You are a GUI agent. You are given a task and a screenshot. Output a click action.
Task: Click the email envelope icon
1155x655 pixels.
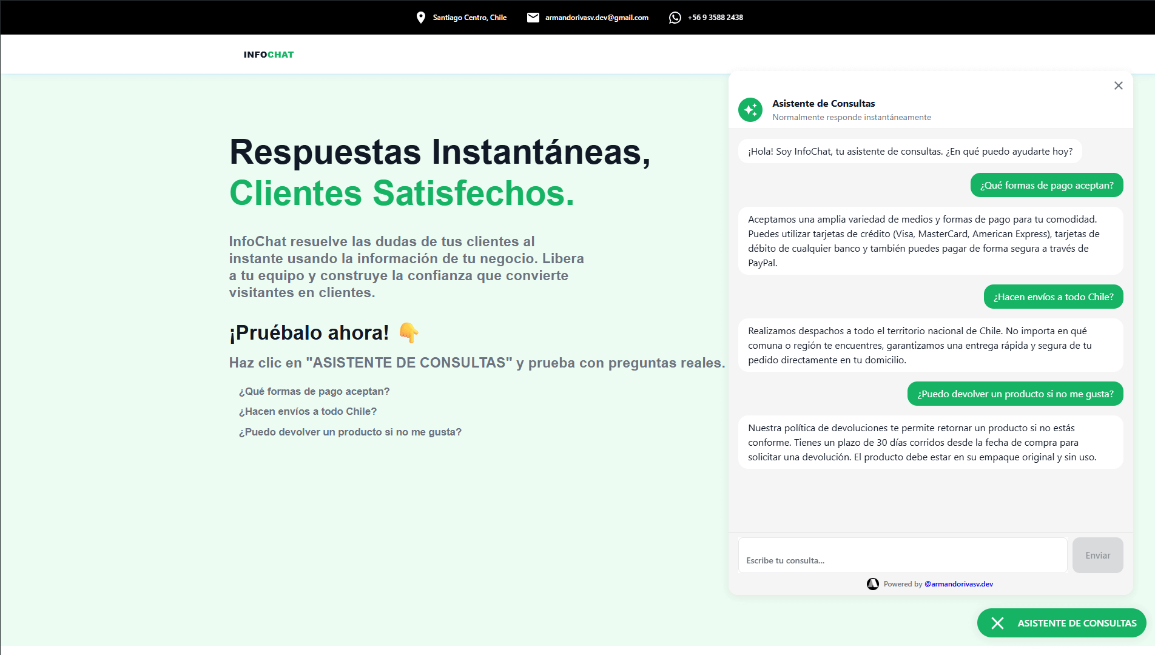[533, 18]
